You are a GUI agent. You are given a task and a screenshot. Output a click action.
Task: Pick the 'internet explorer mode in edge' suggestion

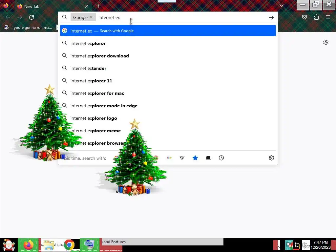point(168,106)
